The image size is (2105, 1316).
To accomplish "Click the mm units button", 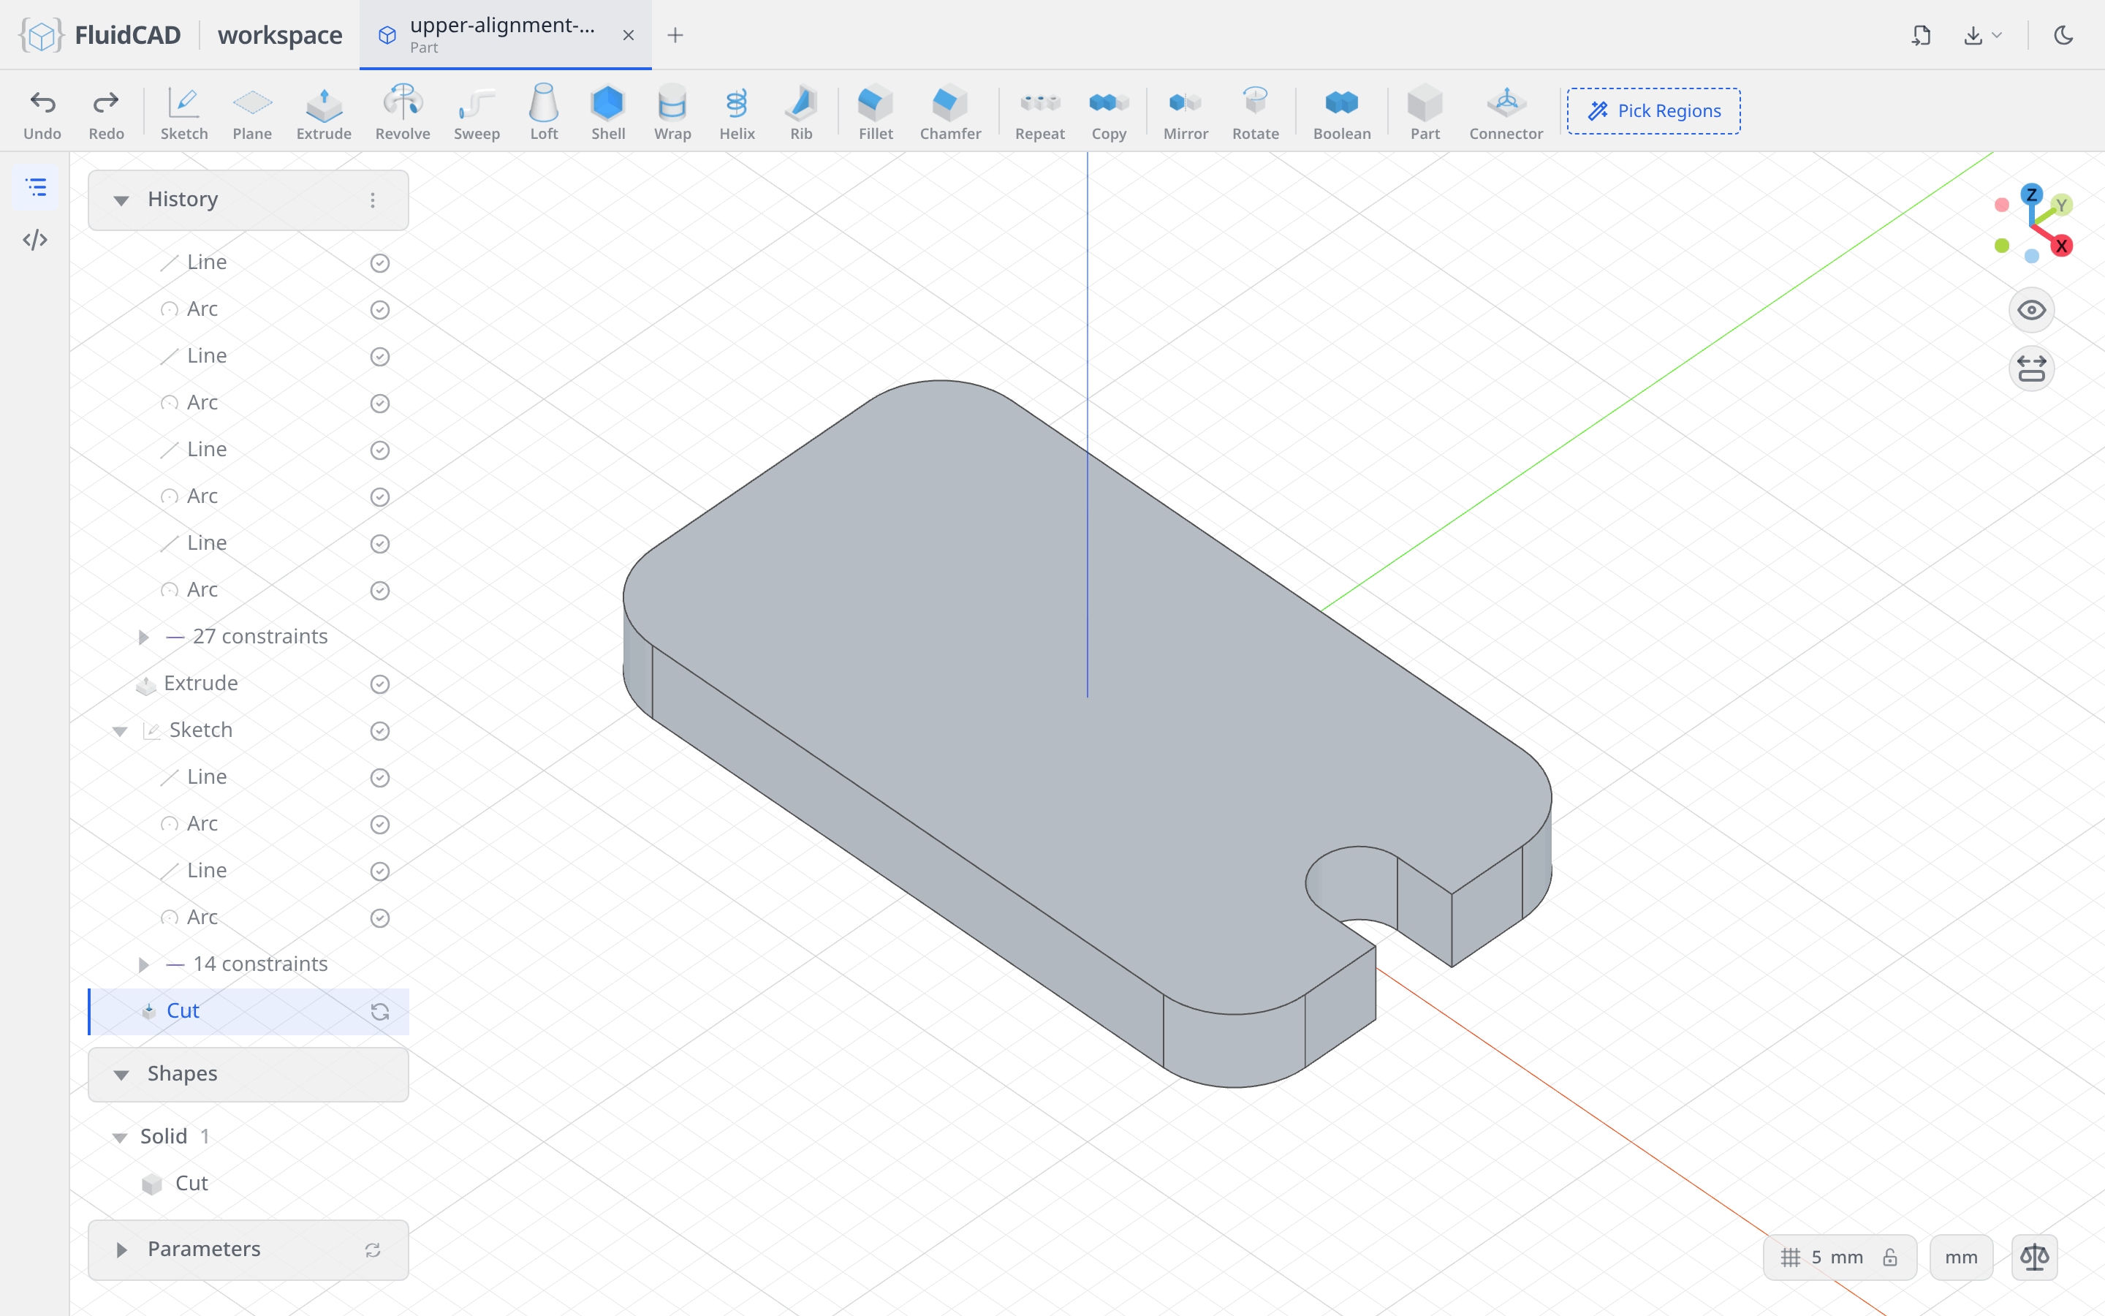I will (x=1960, y=1257).
